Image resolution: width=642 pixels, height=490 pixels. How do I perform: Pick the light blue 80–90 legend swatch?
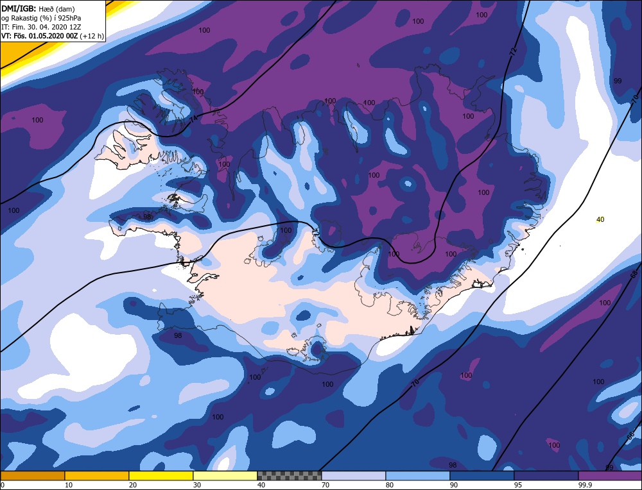click(418, 476)
